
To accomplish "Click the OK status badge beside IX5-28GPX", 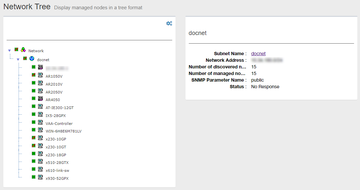I will (33, 114).
